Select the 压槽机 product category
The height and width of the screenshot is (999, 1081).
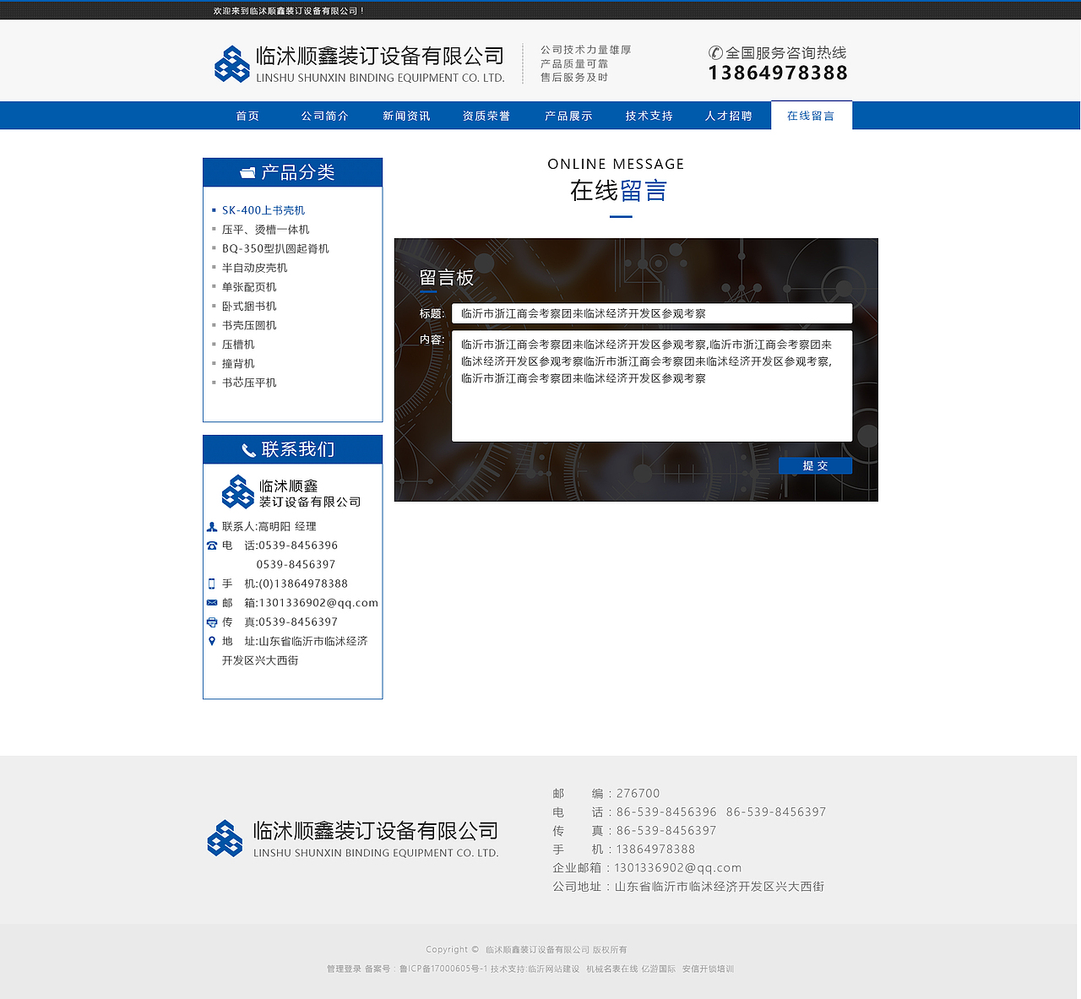[x=237, y=344]
